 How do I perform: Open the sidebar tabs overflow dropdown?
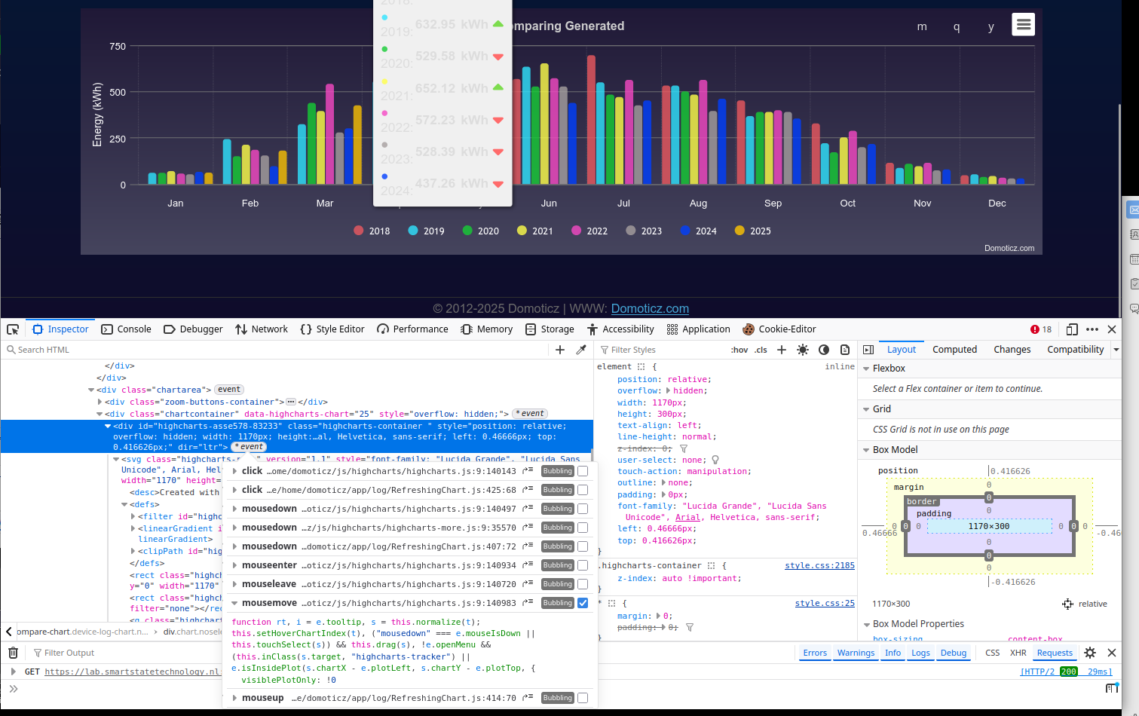[1116, 350]
